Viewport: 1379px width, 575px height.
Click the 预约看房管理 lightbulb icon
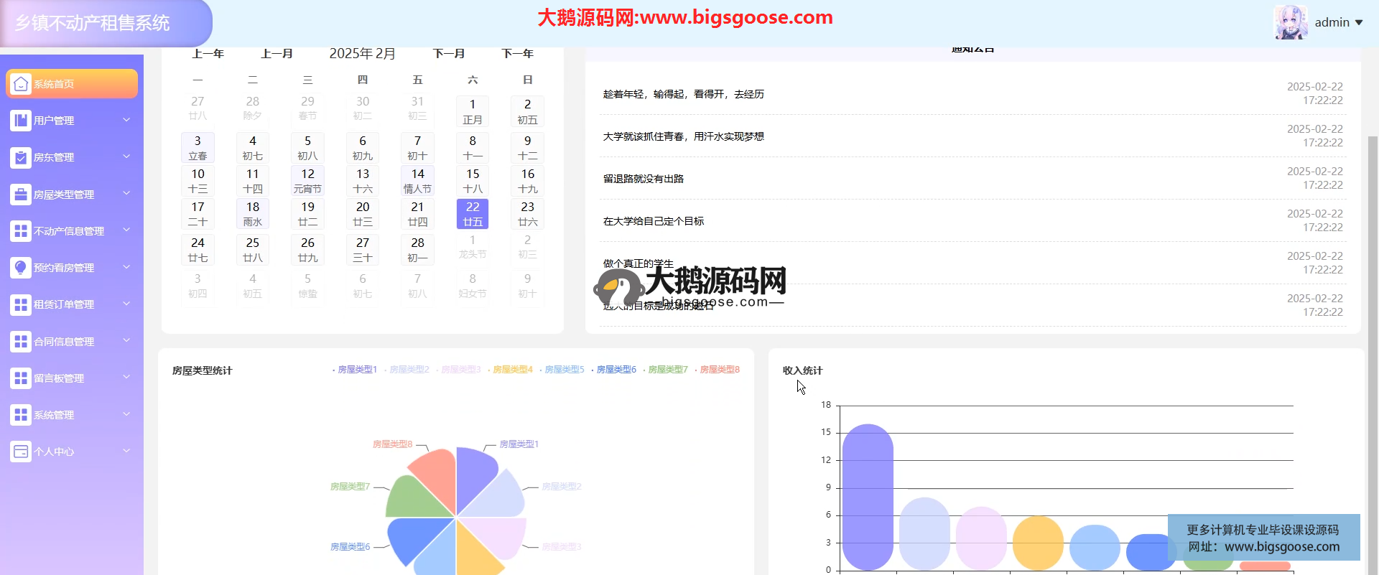tap(21, 268)
